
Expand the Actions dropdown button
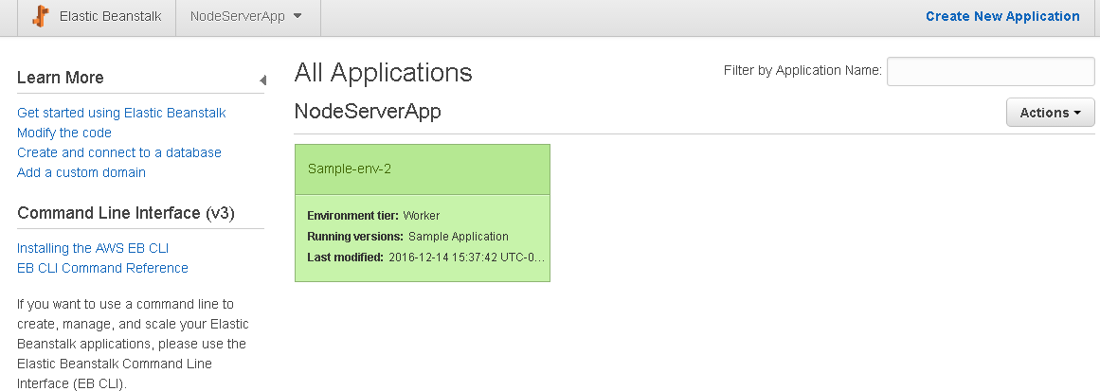point(1050,112)
